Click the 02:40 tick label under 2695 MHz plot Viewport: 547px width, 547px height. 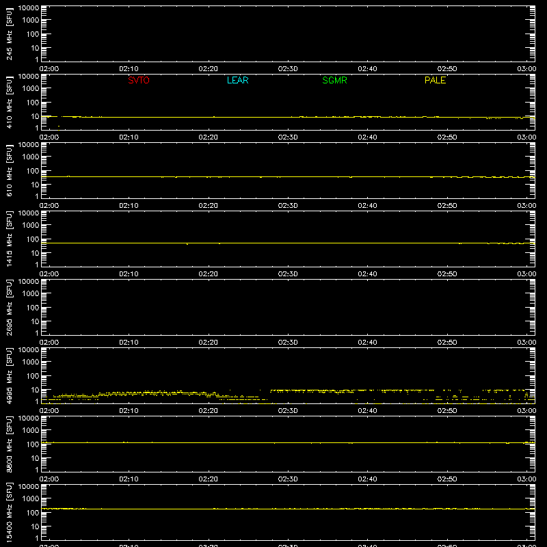click(367, 343)
